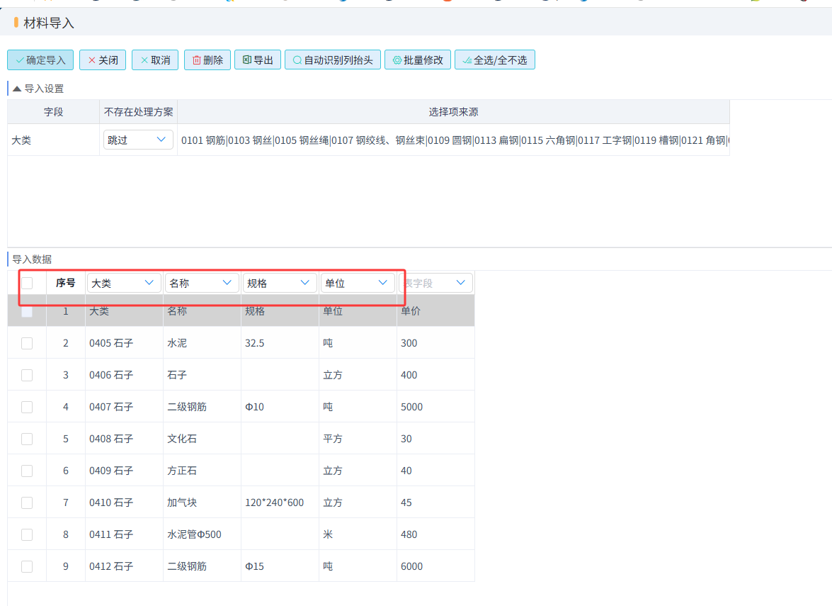Select the 米 unit cell
The width and height of the screenshot is (832, 606).
(x=358, y=534)
